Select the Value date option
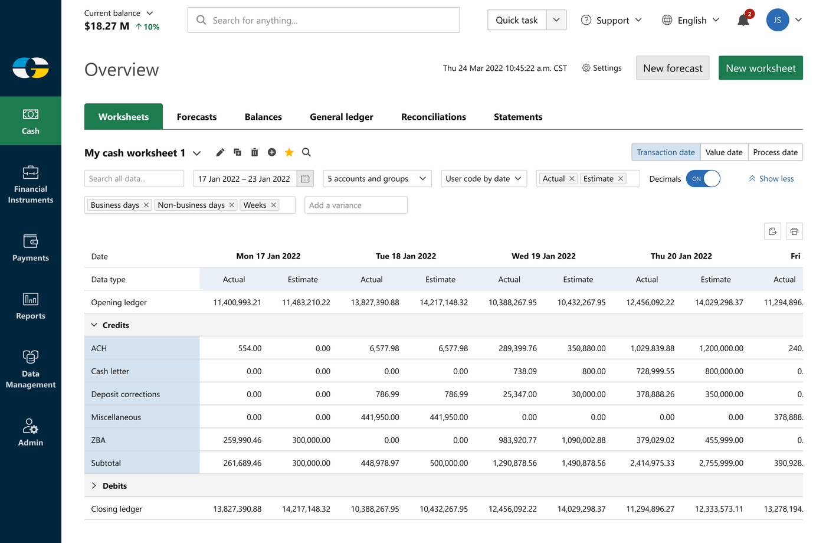The height and width of the screenshot is (543, 826). tap(724, 152)
